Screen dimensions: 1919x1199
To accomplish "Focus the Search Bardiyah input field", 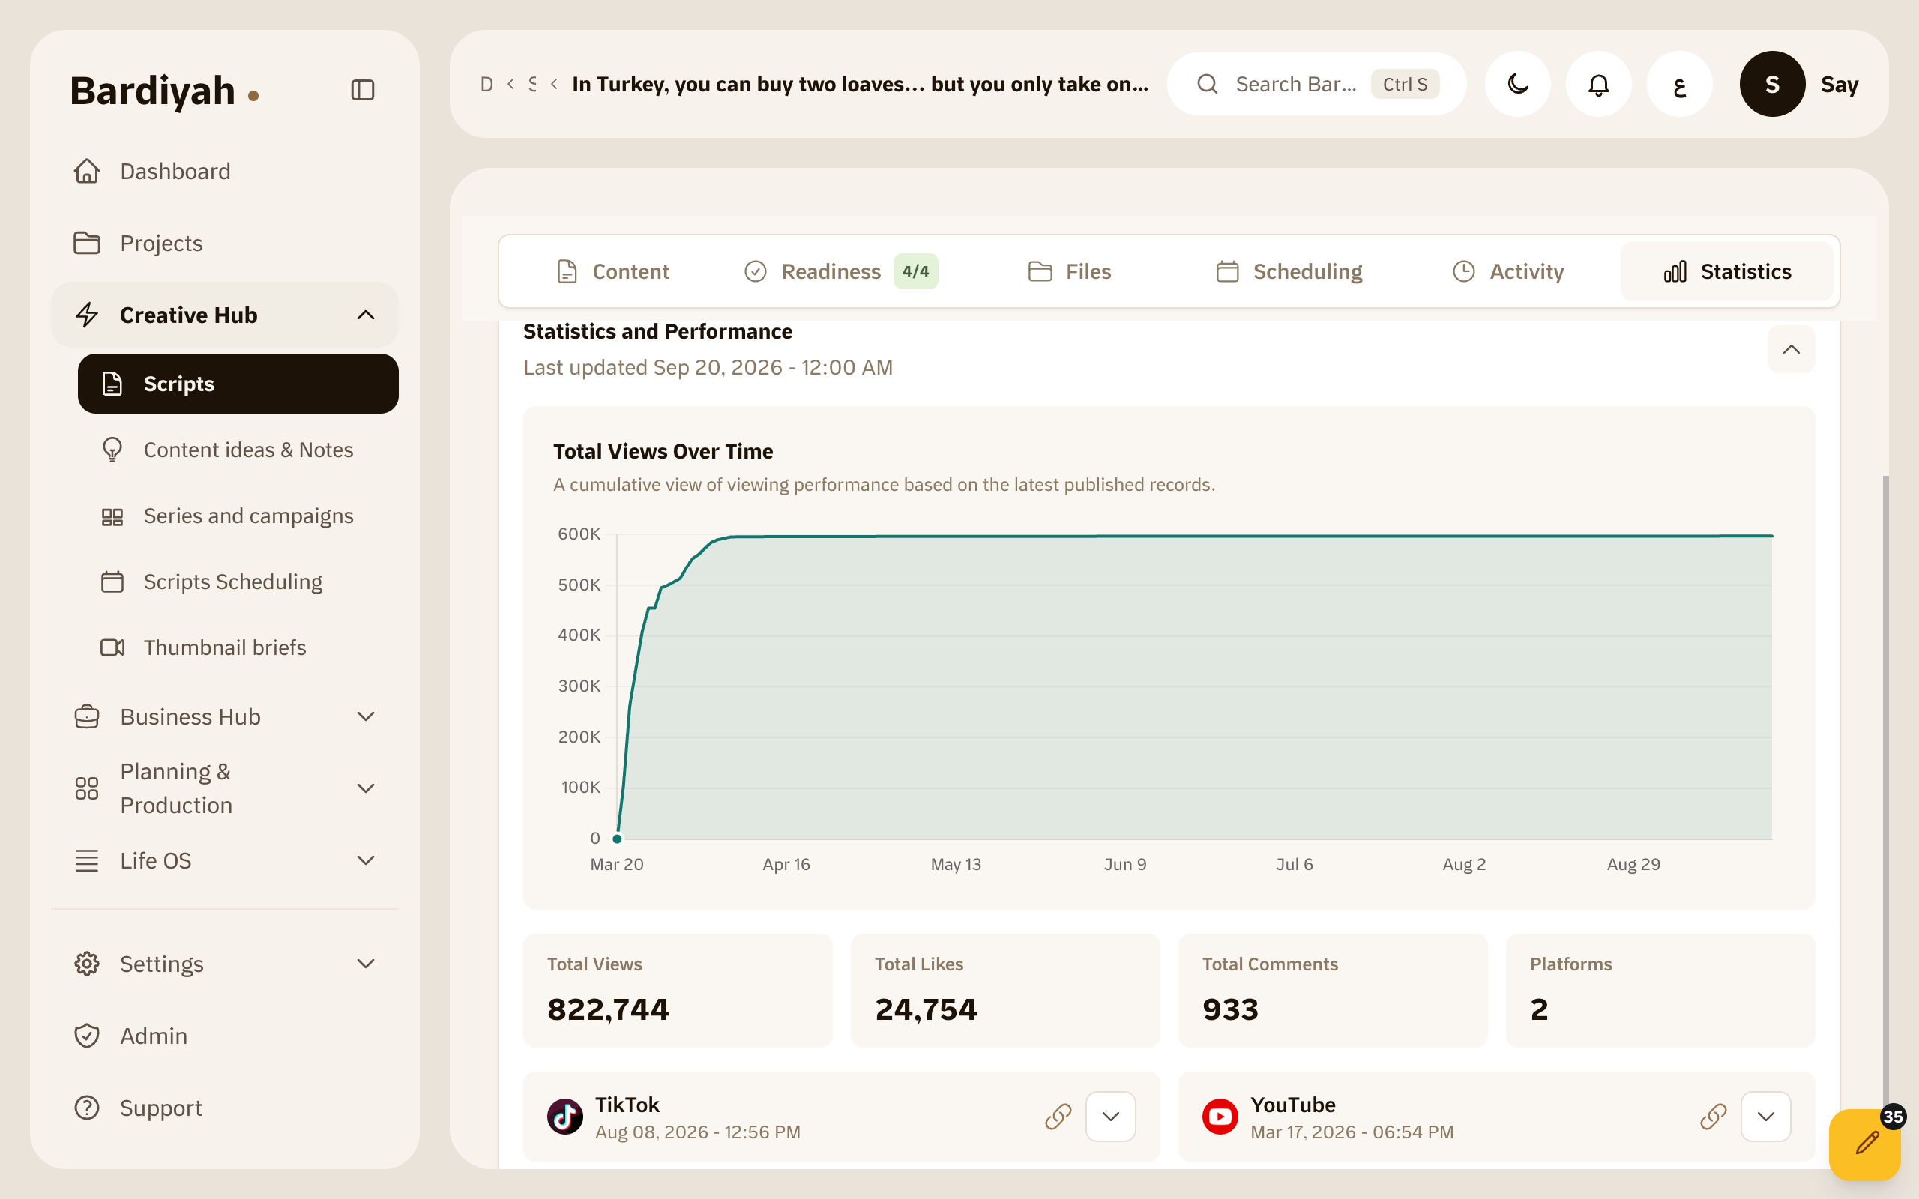I will click(1316, 84).
